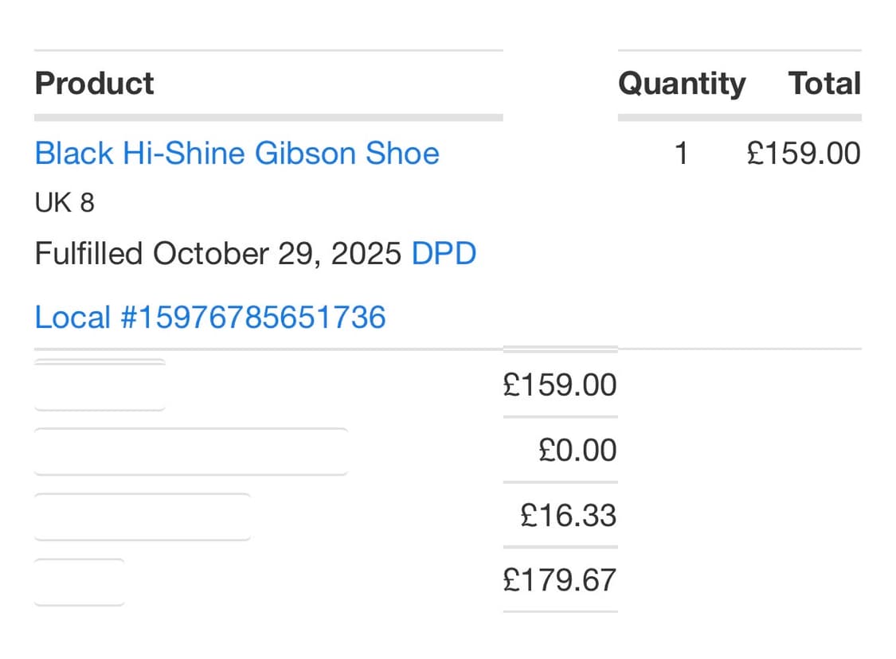Click the DPD carrier link
This screenshot has width=896, height=659.
[x=444, y=254]
